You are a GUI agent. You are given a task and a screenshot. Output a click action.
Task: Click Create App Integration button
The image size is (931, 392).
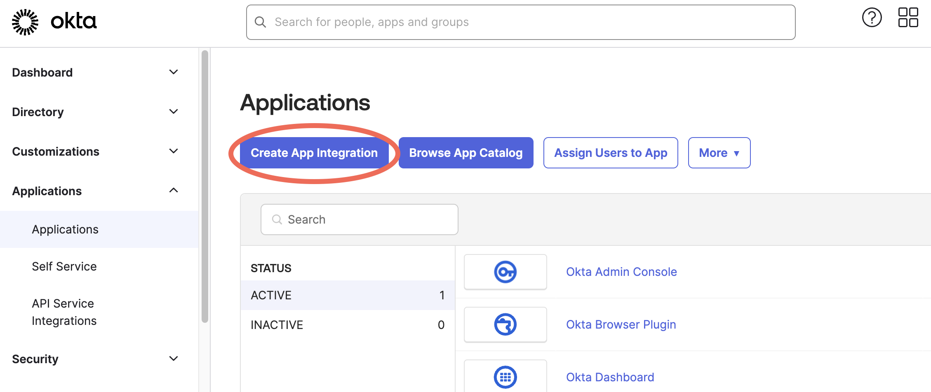click(x=314, y=153)
